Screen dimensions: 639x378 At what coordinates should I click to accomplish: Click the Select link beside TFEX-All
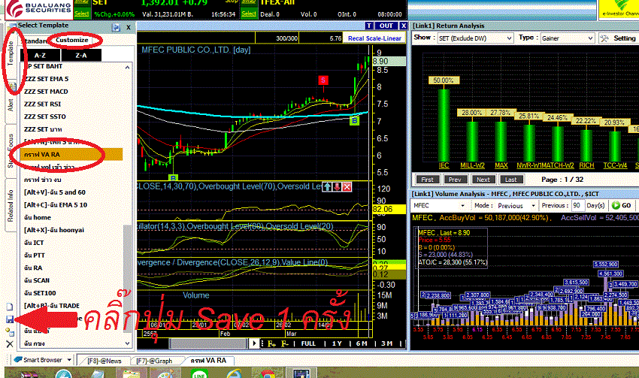(x=249, y=14)
